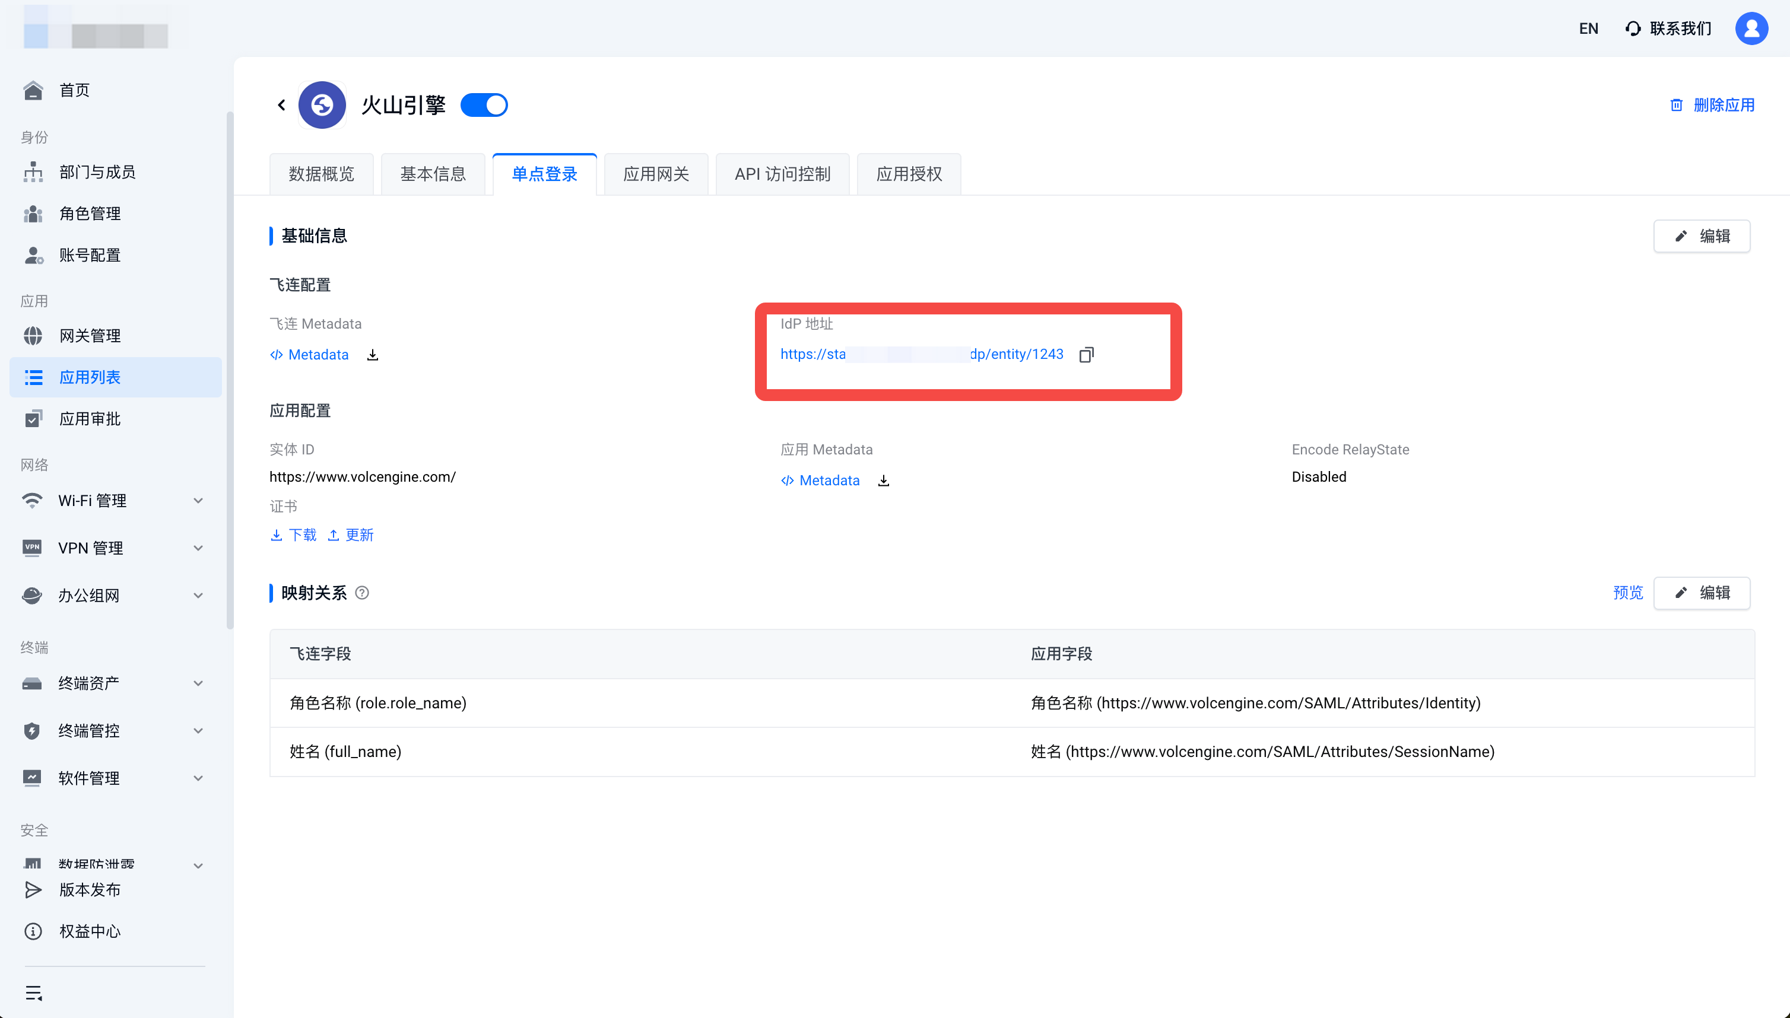Select the 单点登录 tab
Screen dimensions: 1790x1018
coord(544,174)
